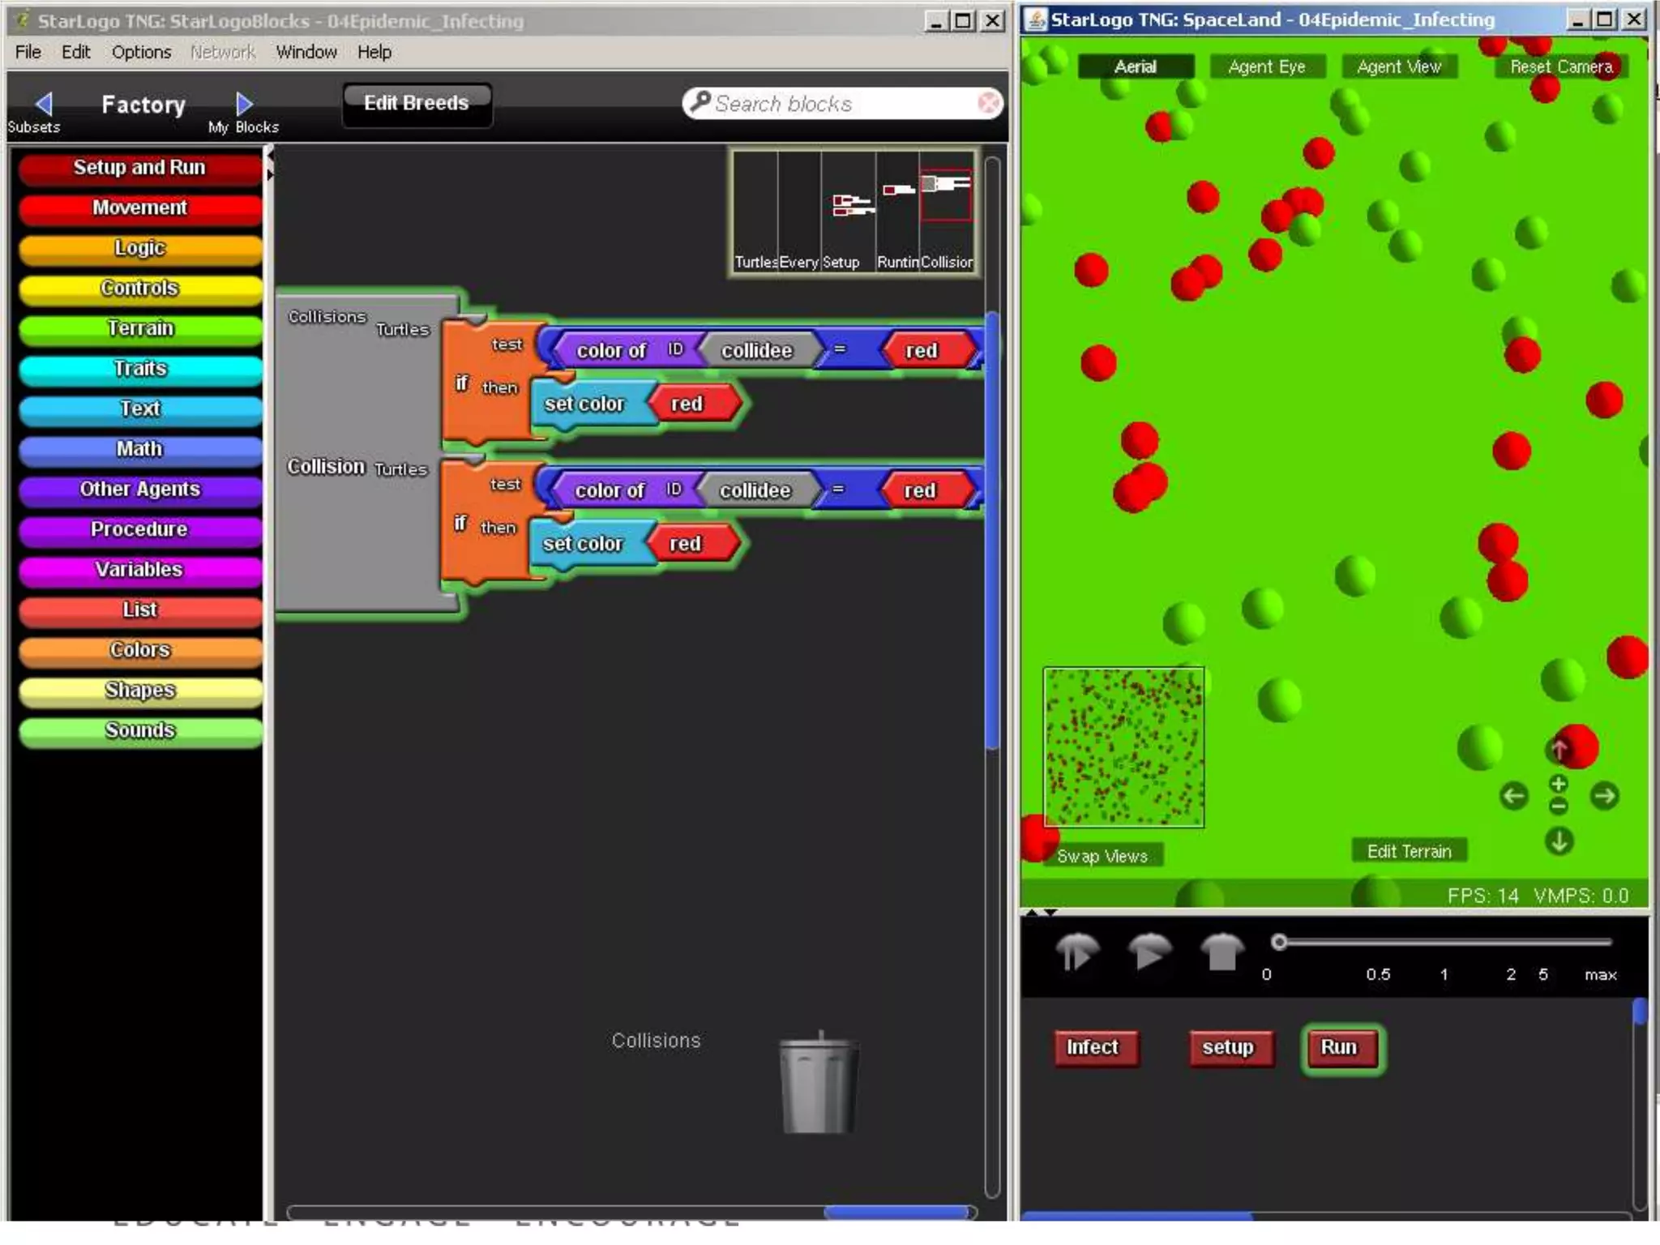The width and height of the screenshot is (1660, 1245).
Task: Open the Traits block drawer
Action: tap(139, 369)
